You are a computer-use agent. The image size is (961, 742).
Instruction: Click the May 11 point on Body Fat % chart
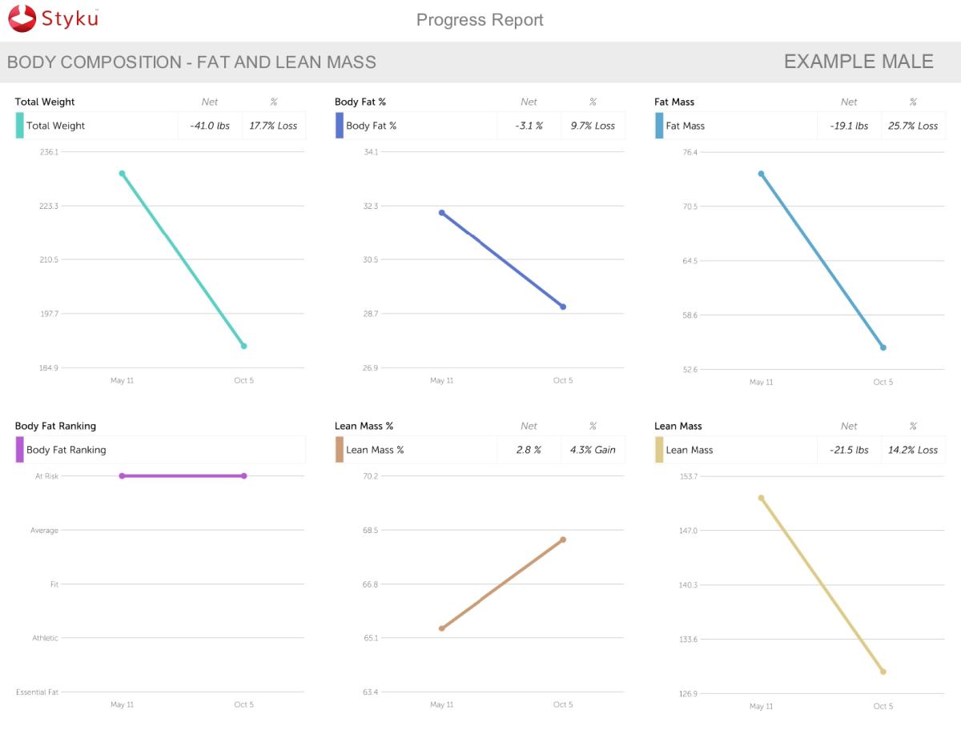pyautogui.click(x=441, y=213)
